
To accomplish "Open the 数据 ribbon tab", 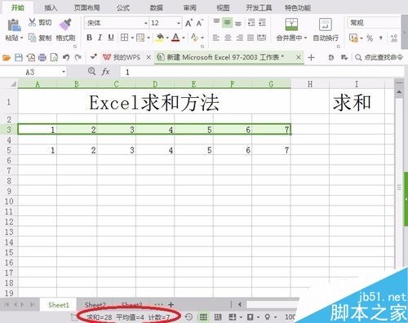I will point(157,7).
